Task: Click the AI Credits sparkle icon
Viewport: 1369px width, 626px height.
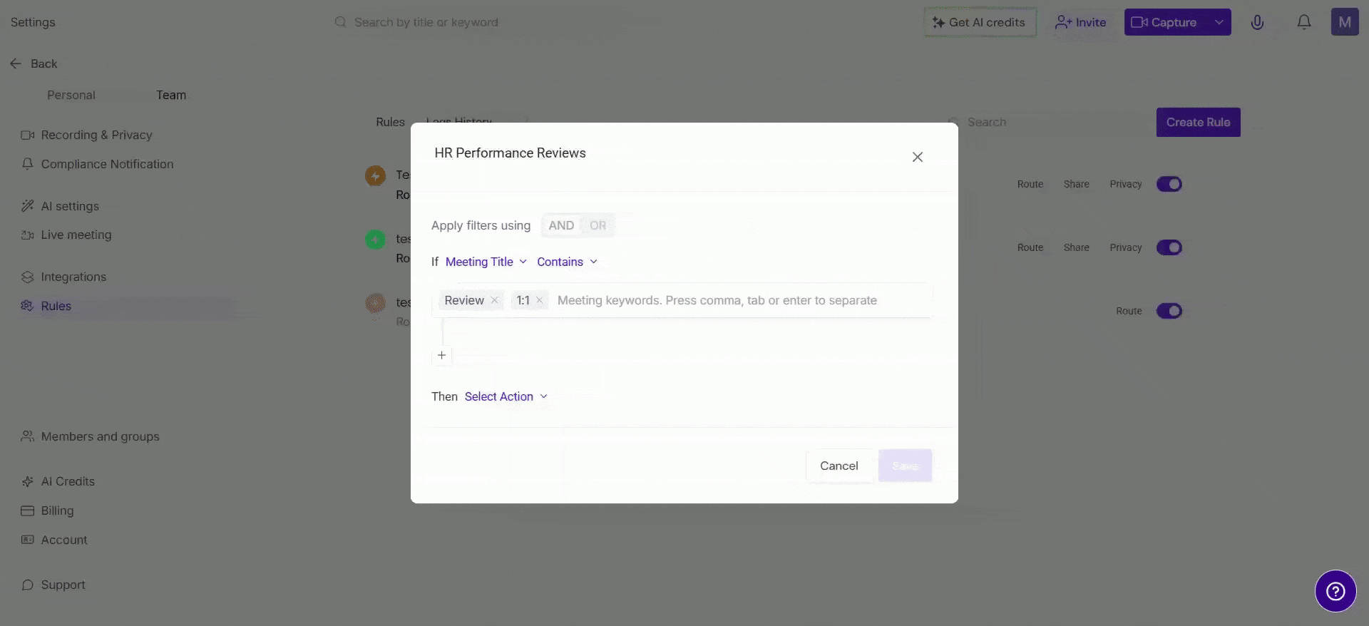Action: click(x=28, y=481)
